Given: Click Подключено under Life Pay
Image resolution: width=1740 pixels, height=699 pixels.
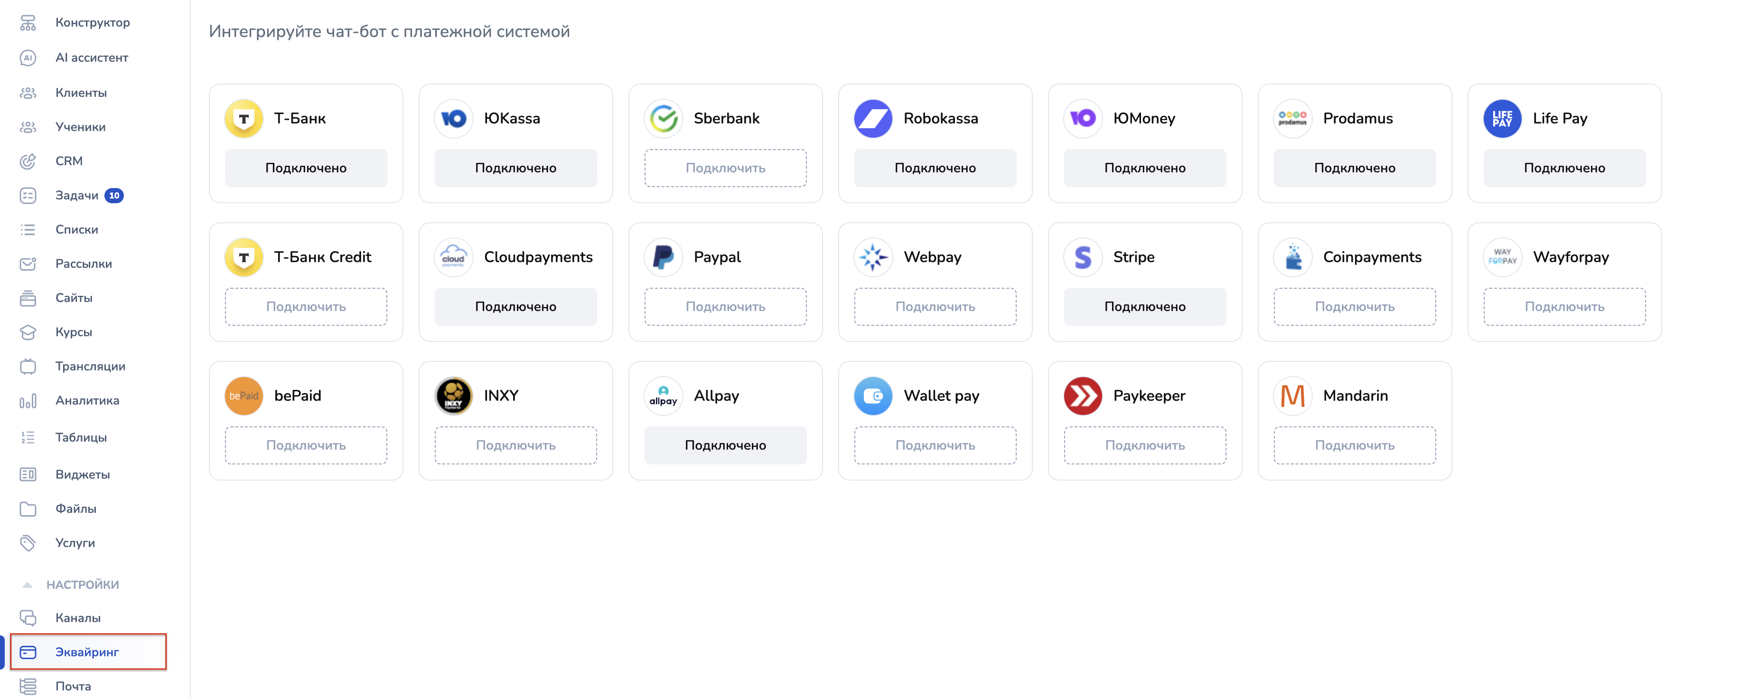Looking at the screenshot, I should [1564, 168].
